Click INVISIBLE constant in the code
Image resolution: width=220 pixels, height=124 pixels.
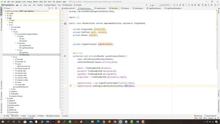tap(128, 86)
